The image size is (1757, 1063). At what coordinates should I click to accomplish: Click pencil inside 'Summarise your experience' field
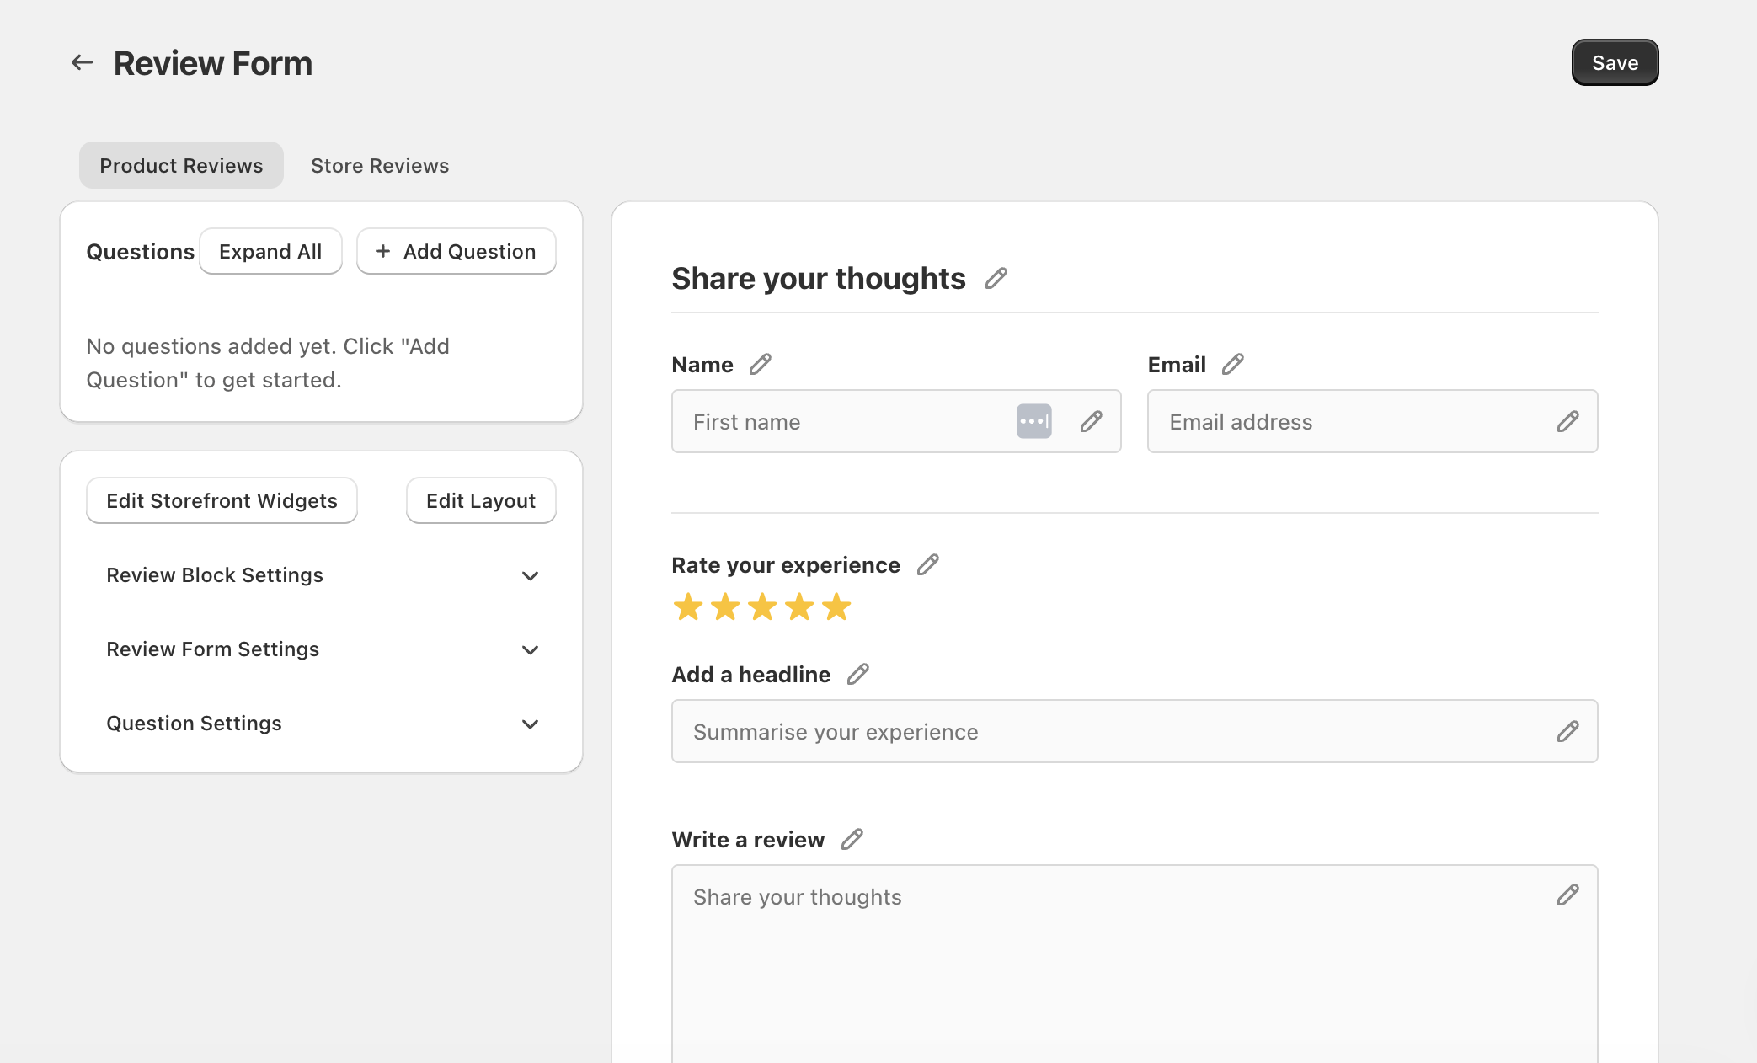(x=1567, y=731)
